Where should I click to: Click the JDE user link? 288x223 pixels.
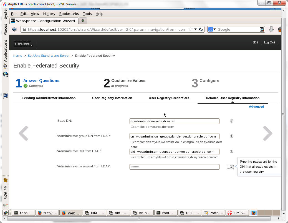(255, 42)
